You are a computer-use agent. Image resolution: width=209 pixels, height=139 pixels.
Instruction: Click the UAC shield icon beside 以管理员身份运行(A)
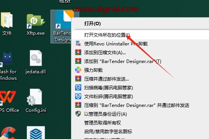(78, 114)
